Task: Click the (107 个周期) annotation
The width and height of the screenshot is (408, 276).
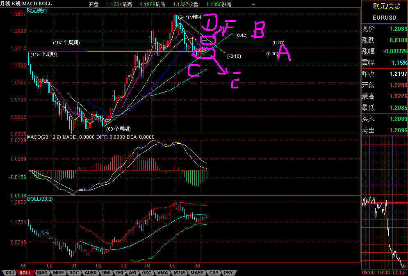Action: [66, 43]
